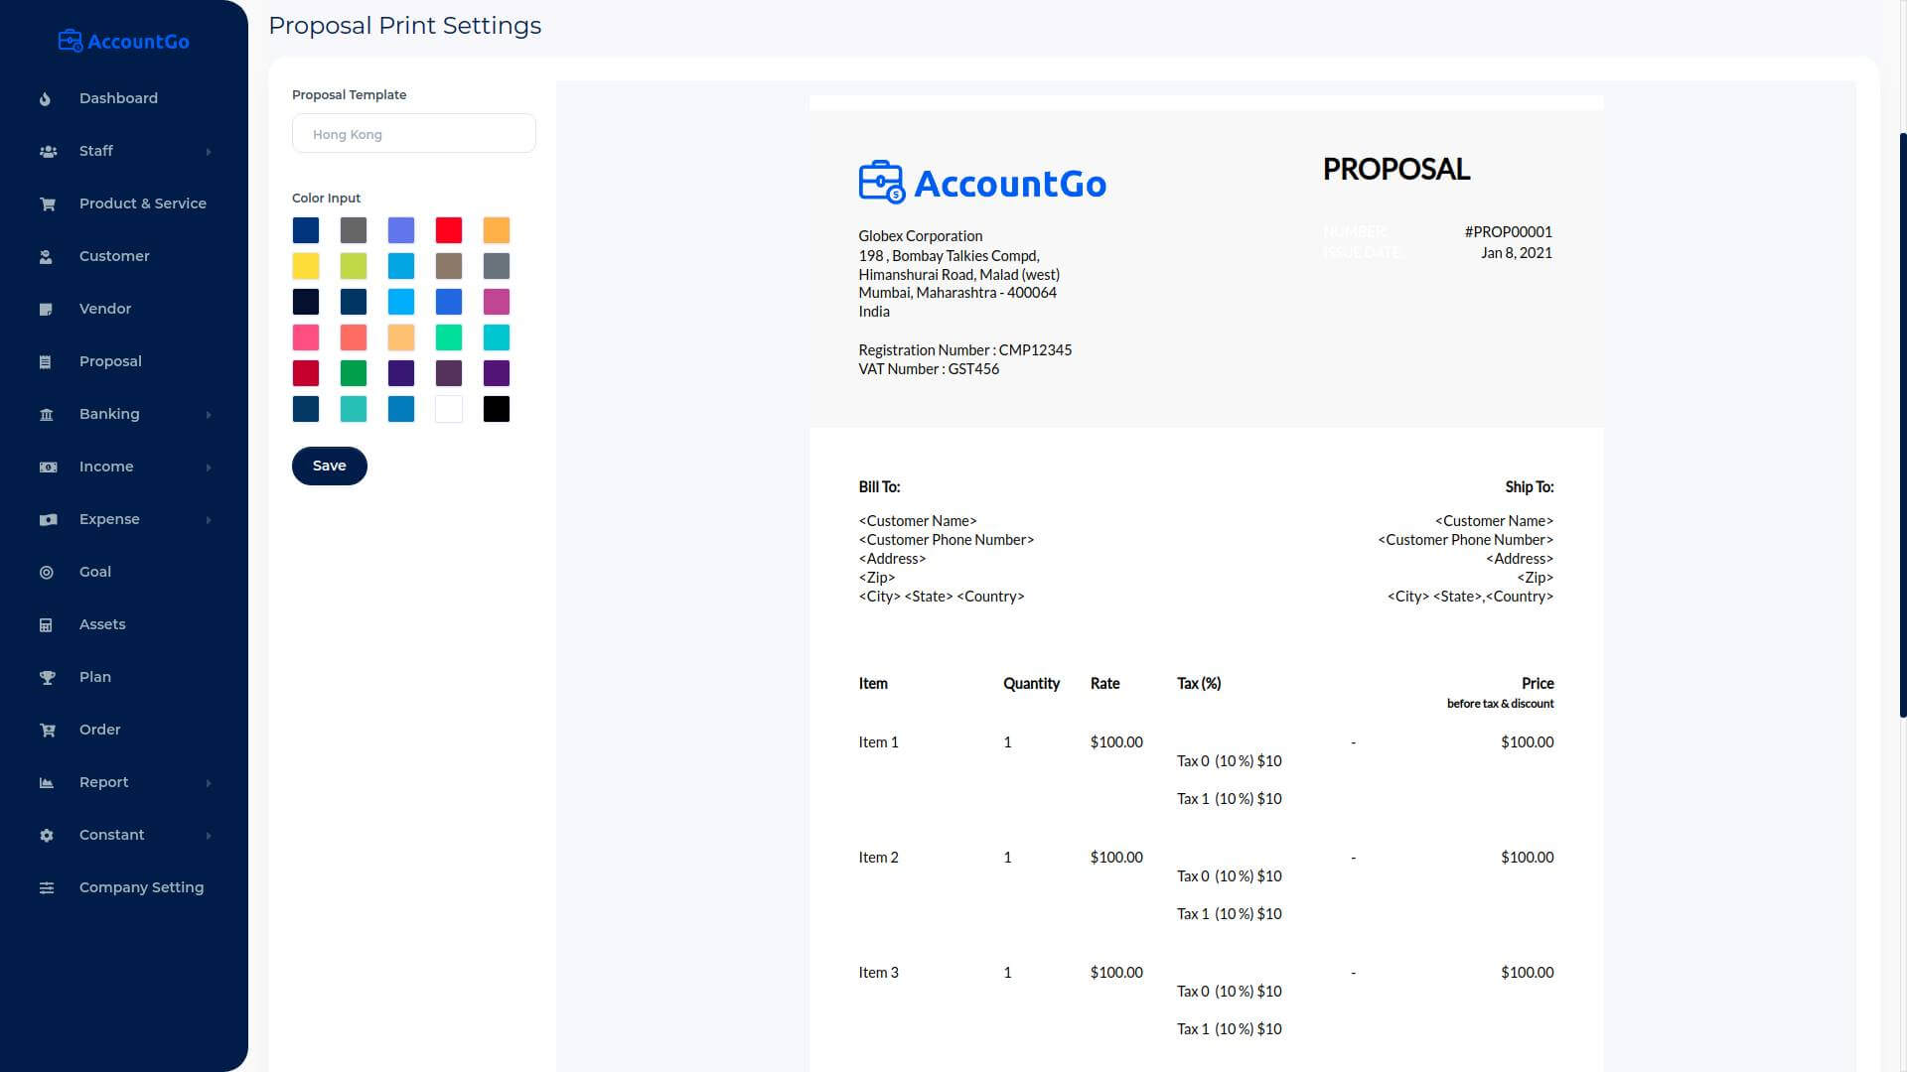1907x1072 pixels.
Task: Toggle the green color input swatch
Action: tap(353, 373)
